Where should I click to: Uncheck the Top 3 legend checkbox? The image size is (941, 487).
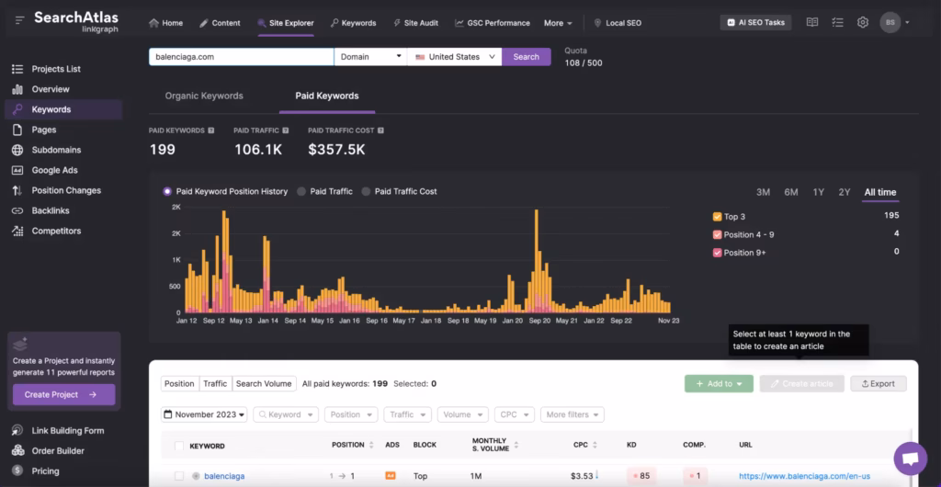point(717,217)
